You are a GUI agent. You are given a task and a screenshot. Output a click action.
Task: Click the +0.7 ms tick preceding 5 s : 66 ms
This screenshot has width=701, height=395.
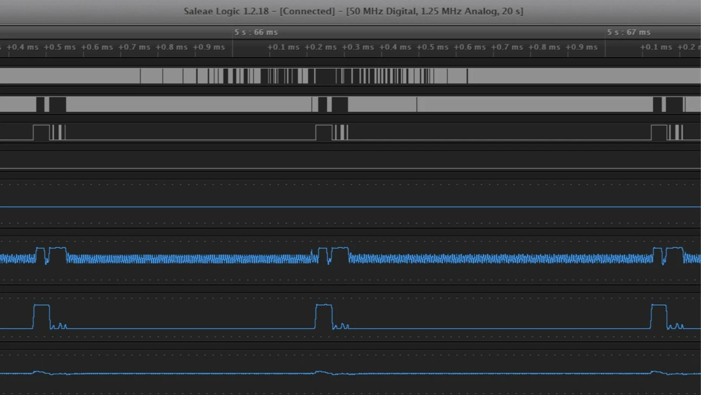tap(134, 47)
